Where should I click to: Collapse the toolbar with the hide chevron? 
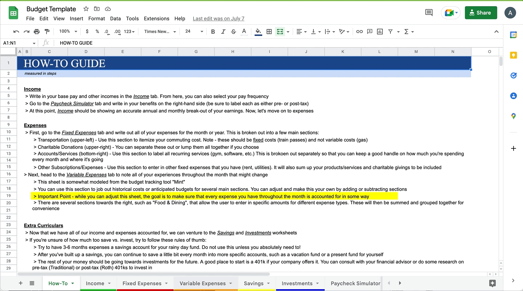(x=496, y=32)
